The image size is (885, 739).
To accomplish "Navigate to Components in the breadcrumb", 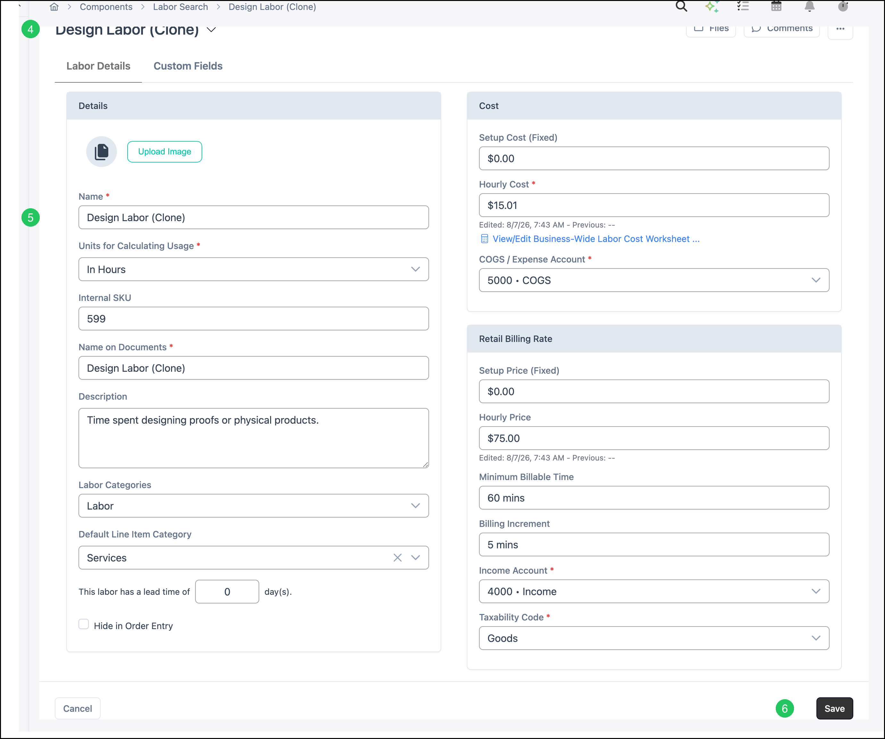I will [x=106, y=7].
